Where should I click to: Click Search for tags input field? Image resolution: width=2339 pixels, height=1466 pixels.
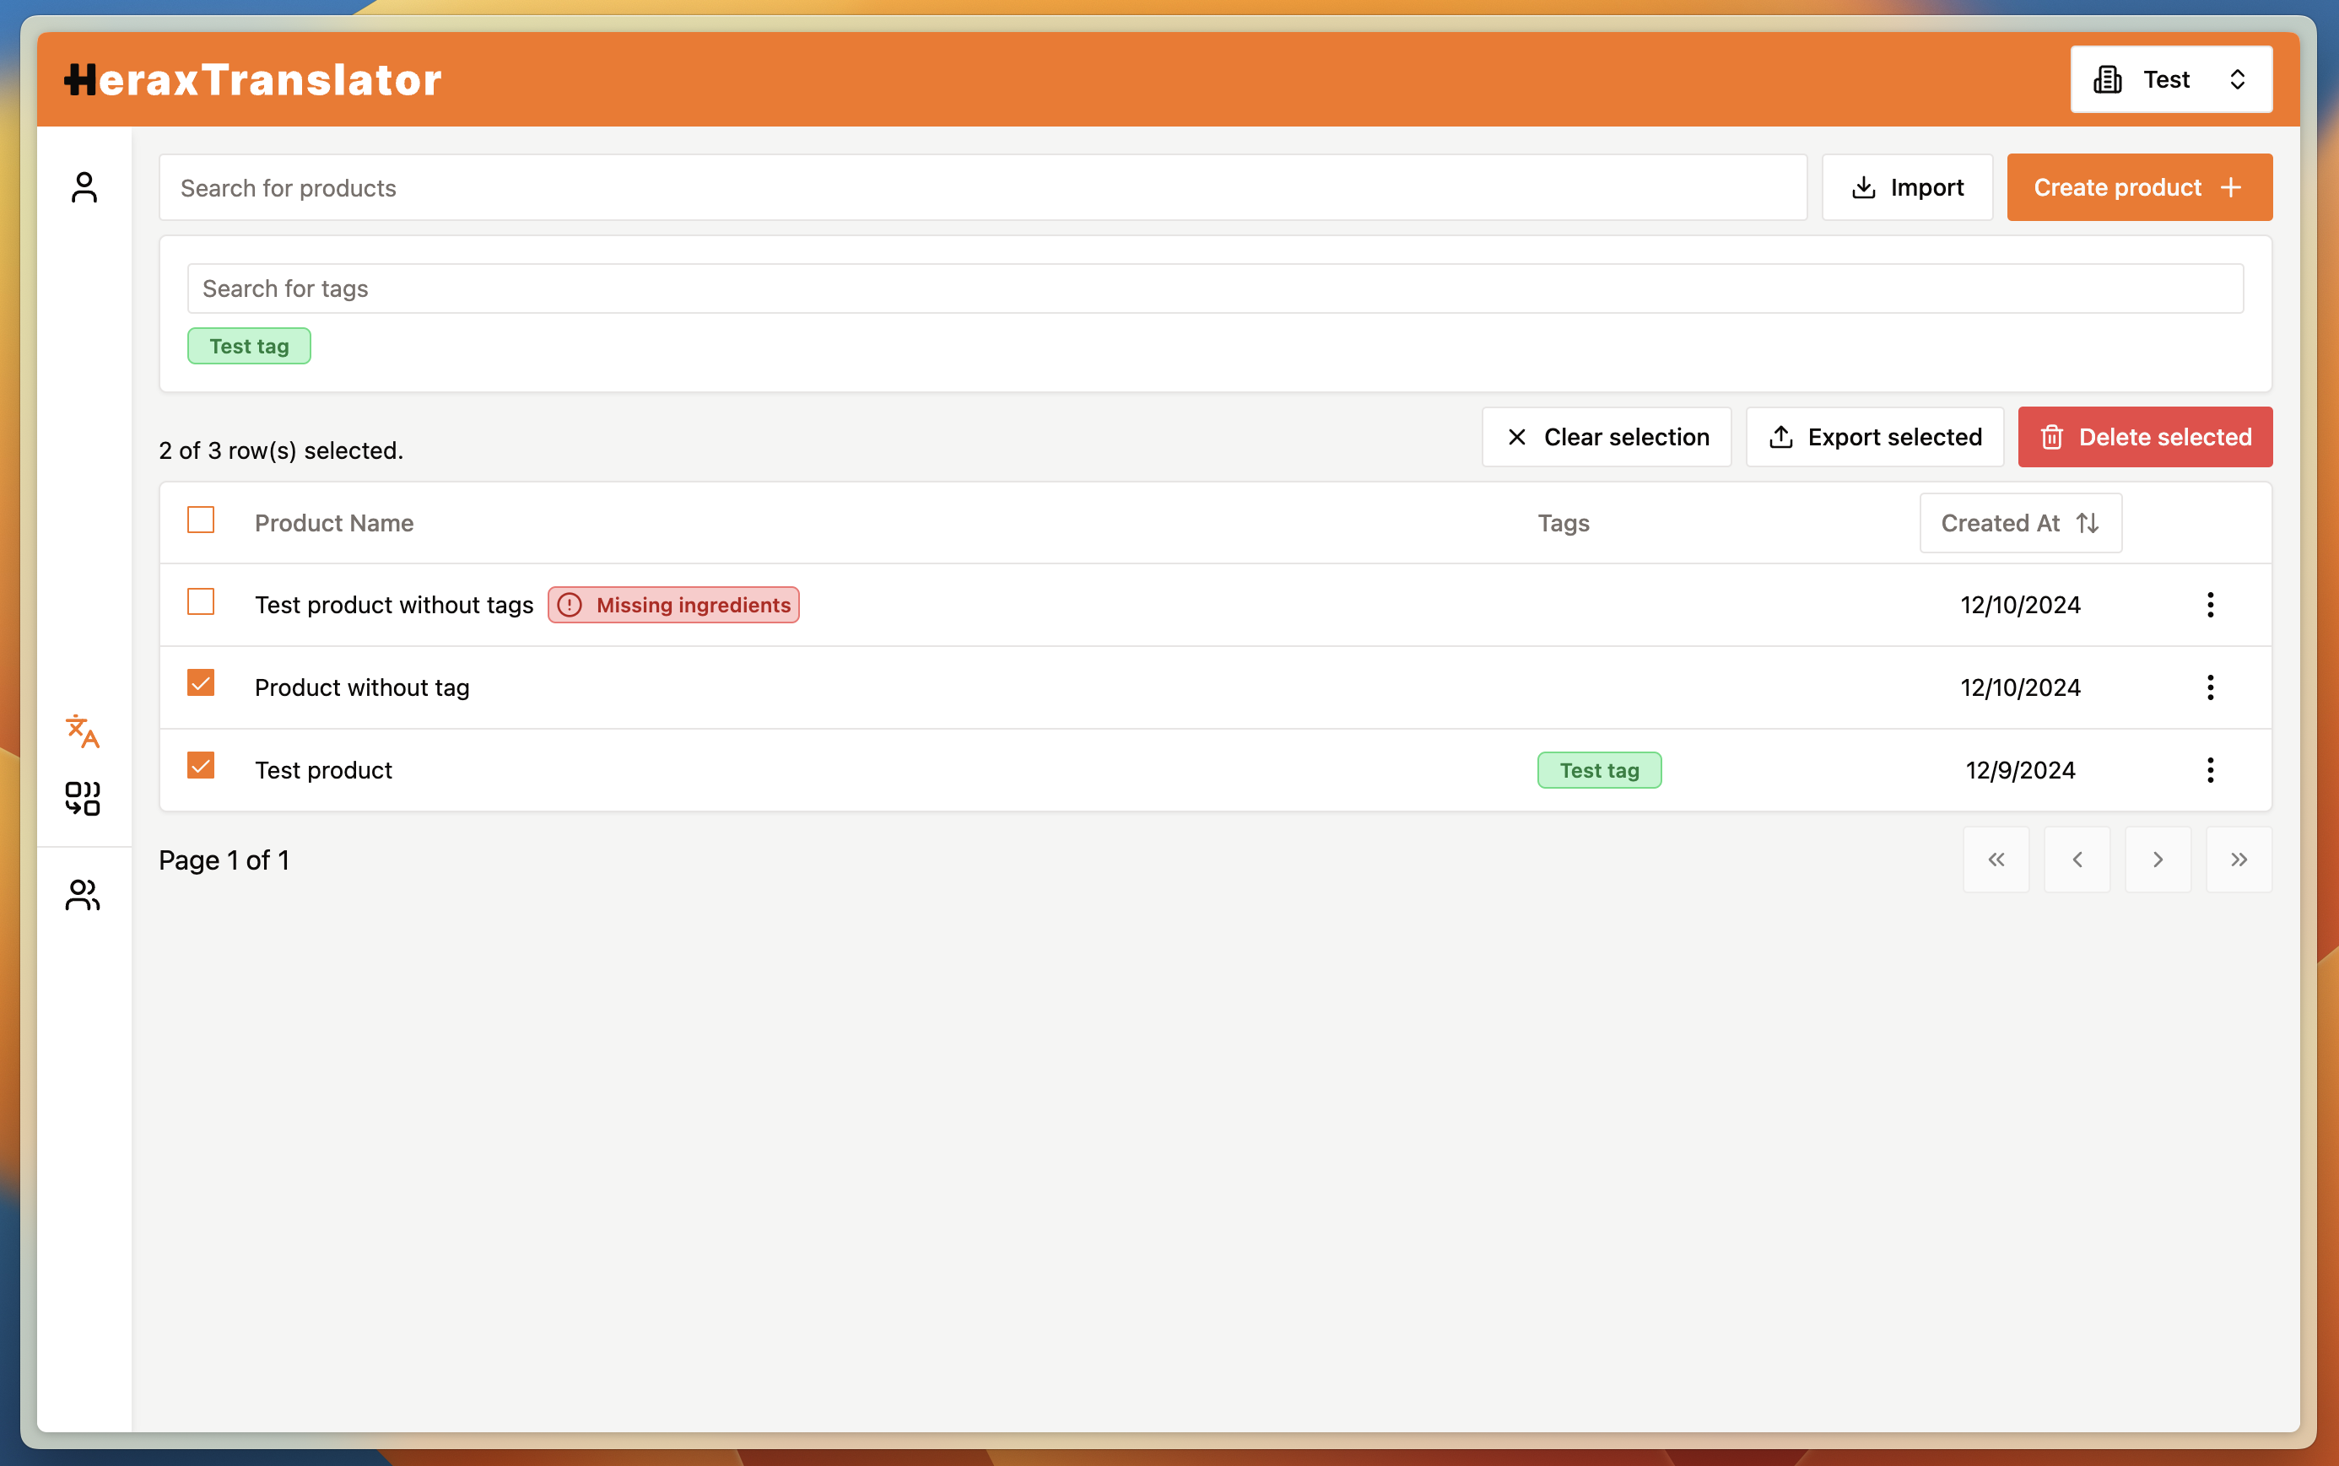click(1216, 287)
